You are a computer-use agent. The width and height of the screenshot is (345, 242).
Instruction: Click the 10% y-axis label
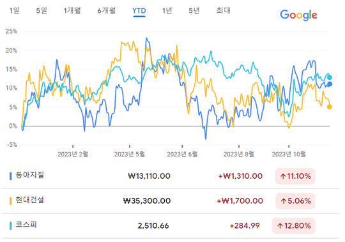coord(11,88)
